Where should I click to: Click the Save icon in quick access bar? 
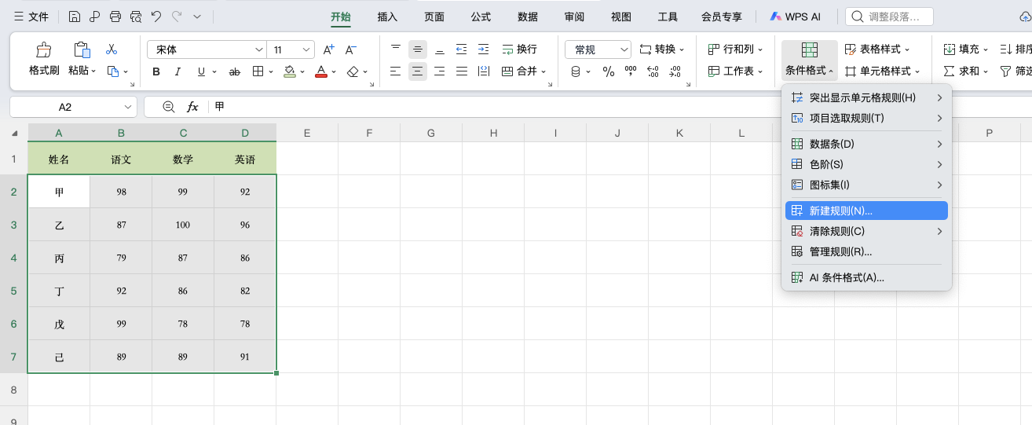pyautogui.click(x=74, y=16)
